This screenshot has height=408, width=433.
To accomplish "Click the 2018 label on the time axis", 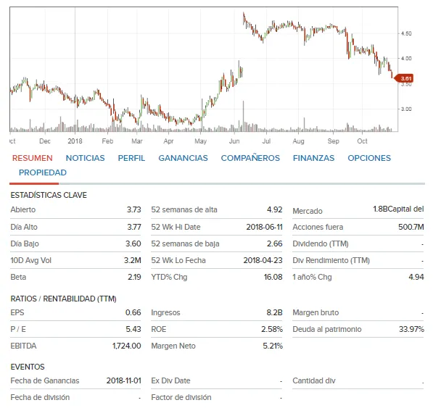I will [75, 141].
